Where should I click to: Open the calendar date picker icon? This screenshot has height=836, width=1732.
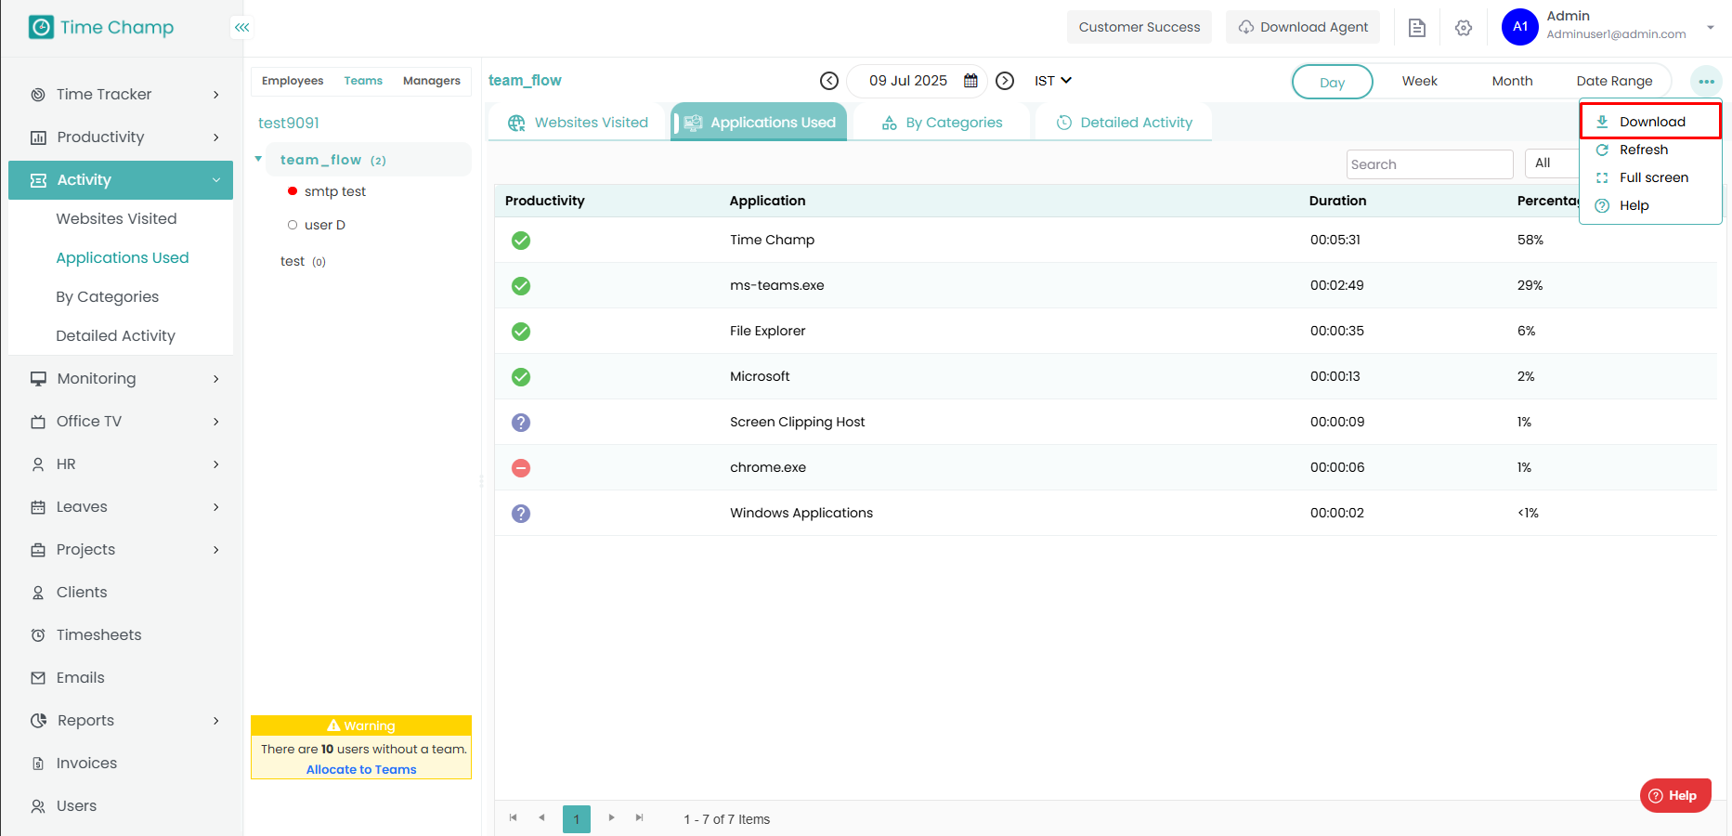click(970, 81)
